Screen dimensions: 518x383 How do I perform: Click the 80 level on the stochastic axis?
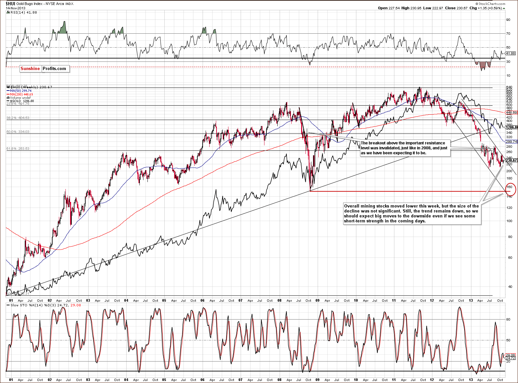click(508, 319)
